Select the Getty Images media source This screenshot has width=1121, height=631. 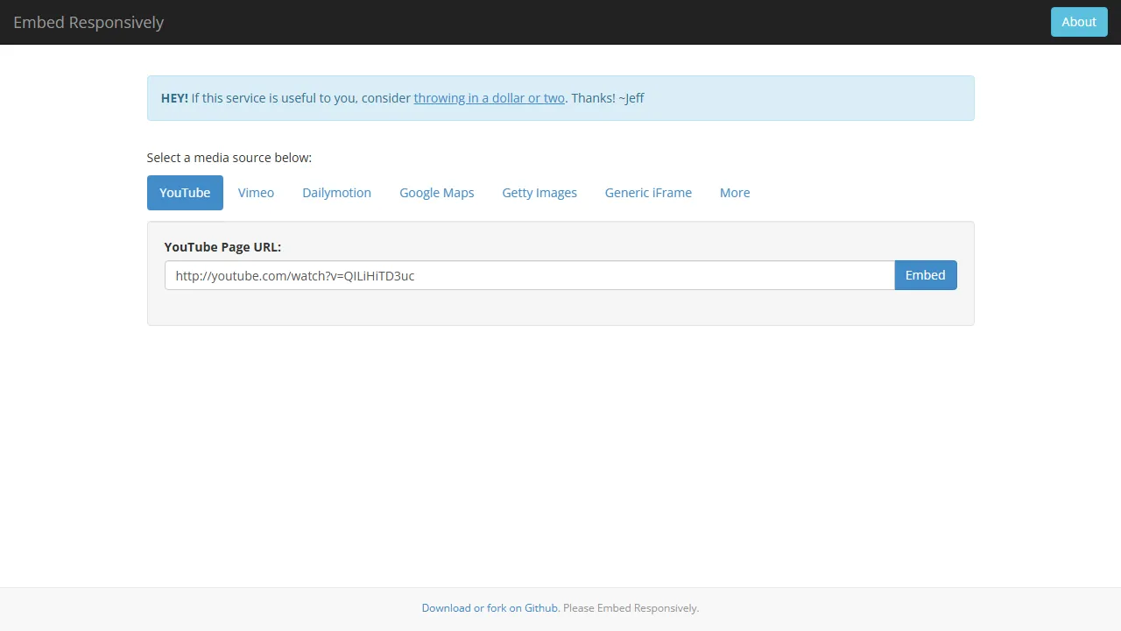coord(539,192)
